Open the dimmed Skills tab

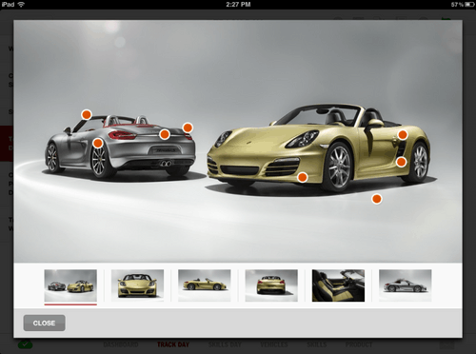point(317,344)
